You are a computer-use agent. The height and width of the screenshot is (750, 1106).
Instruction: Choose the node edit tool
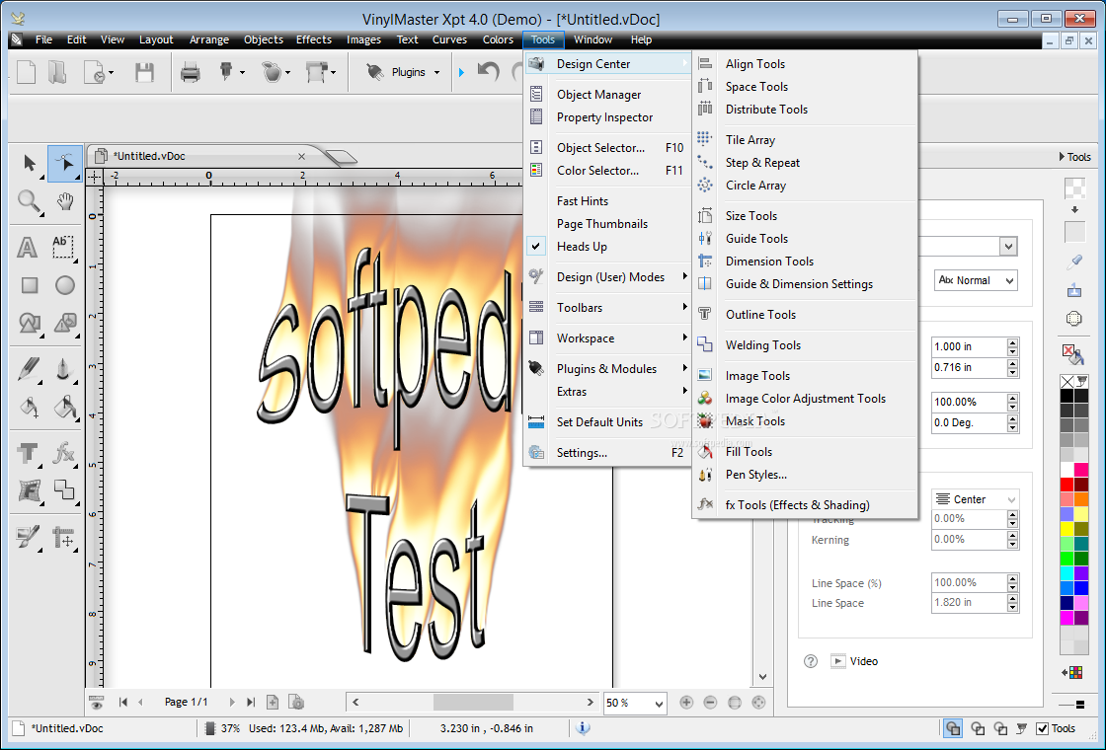[x=65, y=164]
